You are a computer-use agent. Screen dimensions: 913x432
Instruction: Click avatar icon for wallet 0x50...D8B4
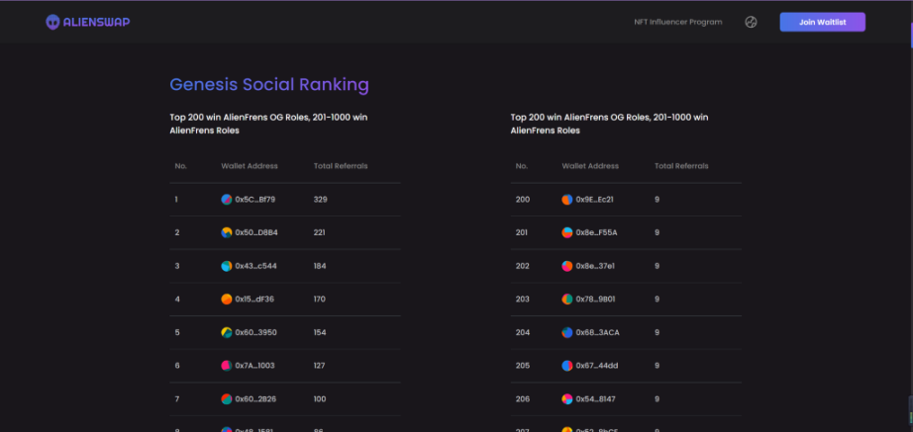tap(227, 232)
